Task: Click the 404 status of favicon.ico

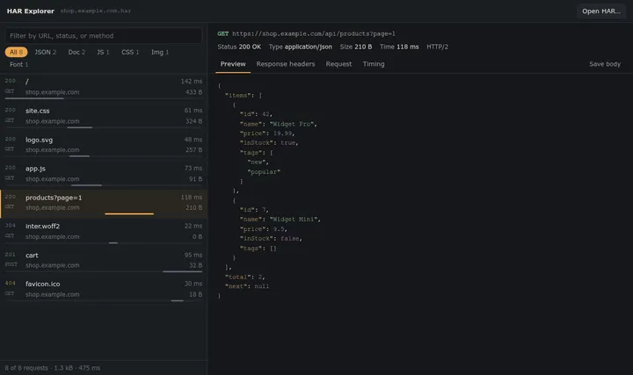Action: coord(10,284)
